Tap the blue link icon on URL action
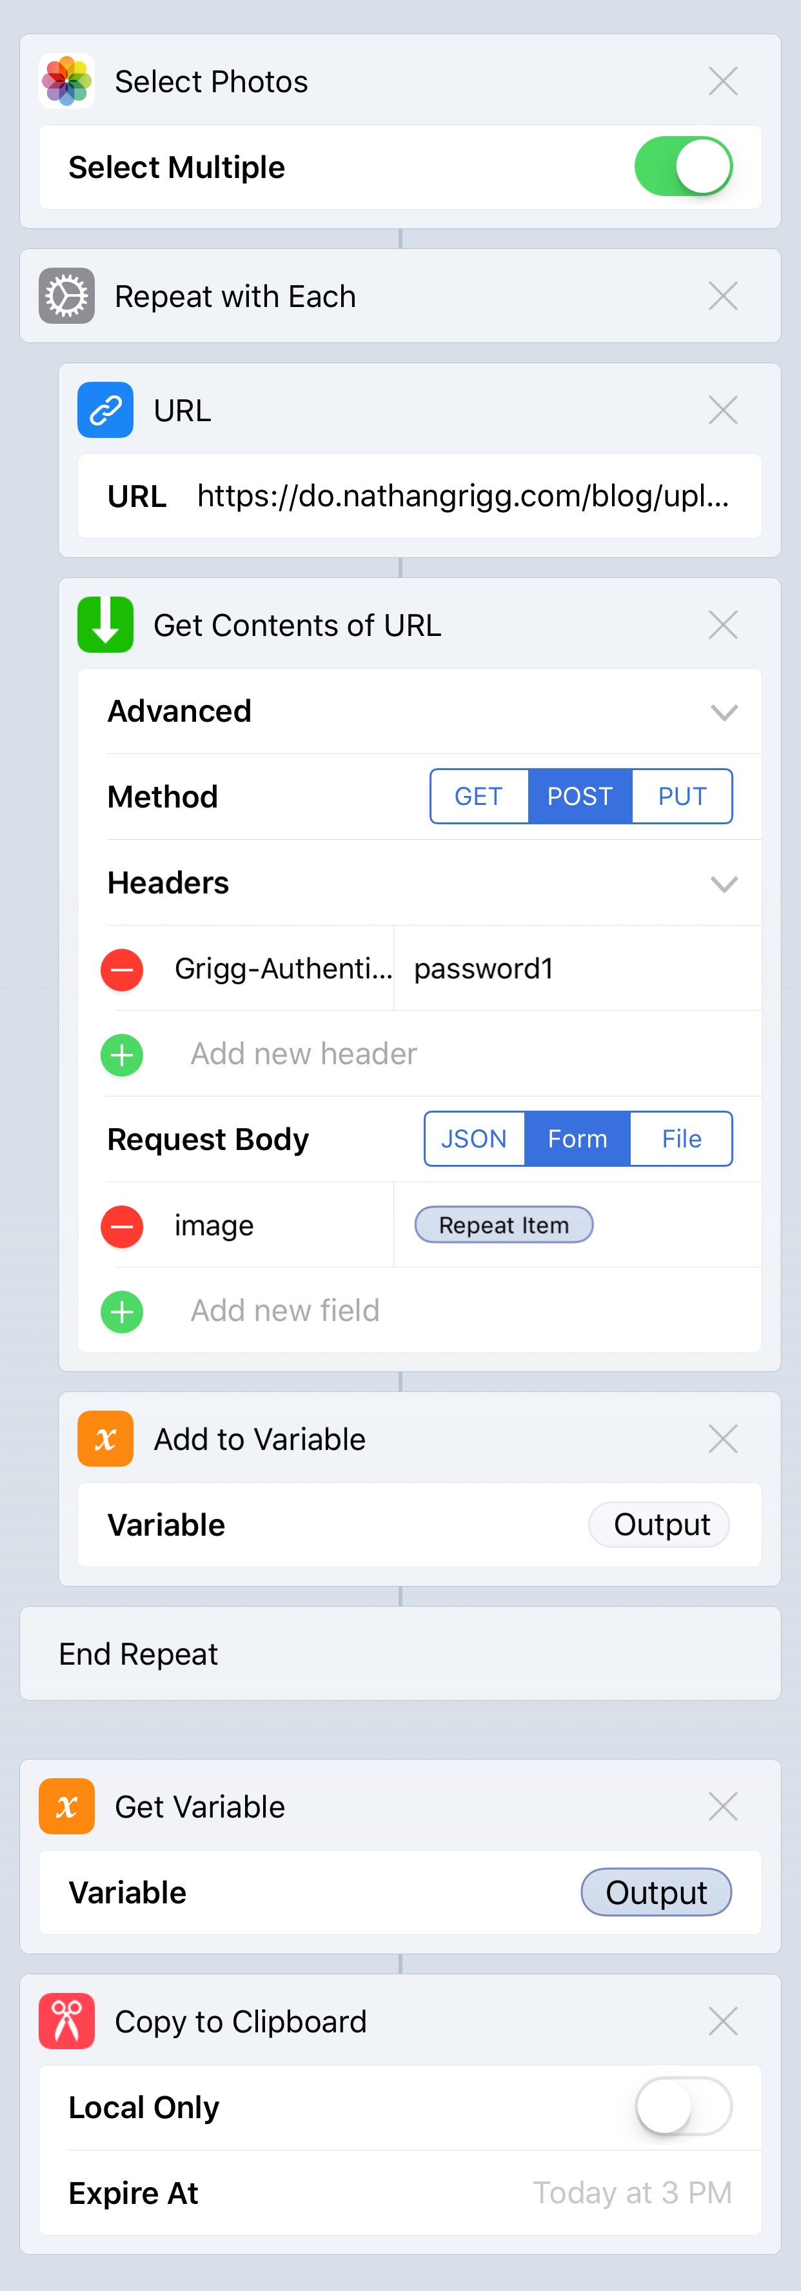801x2291 pixels. coord(105,410)
